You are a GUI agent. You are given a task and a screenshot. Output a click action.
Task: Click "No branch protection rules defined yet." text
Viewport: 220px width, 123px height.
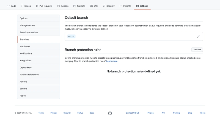[134, 71]
